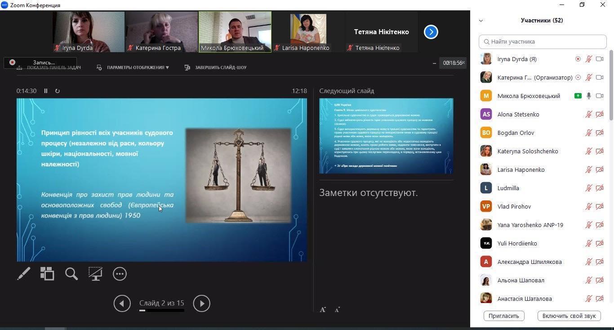The image size is (614, 330).
Task: Show next video thumbnails with blue arrow
Action: coord(431,32)
